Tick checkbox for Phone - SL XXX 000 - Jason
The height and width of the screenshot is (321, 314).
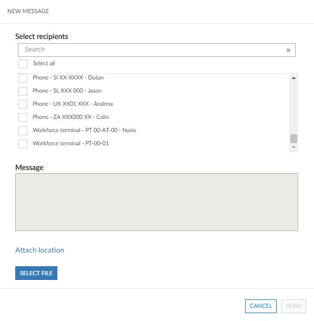pyautogui.click(x=23, y=91)
